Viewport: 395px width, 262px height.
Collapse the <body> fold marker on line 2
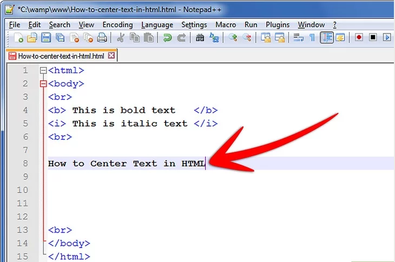[43, 84]
